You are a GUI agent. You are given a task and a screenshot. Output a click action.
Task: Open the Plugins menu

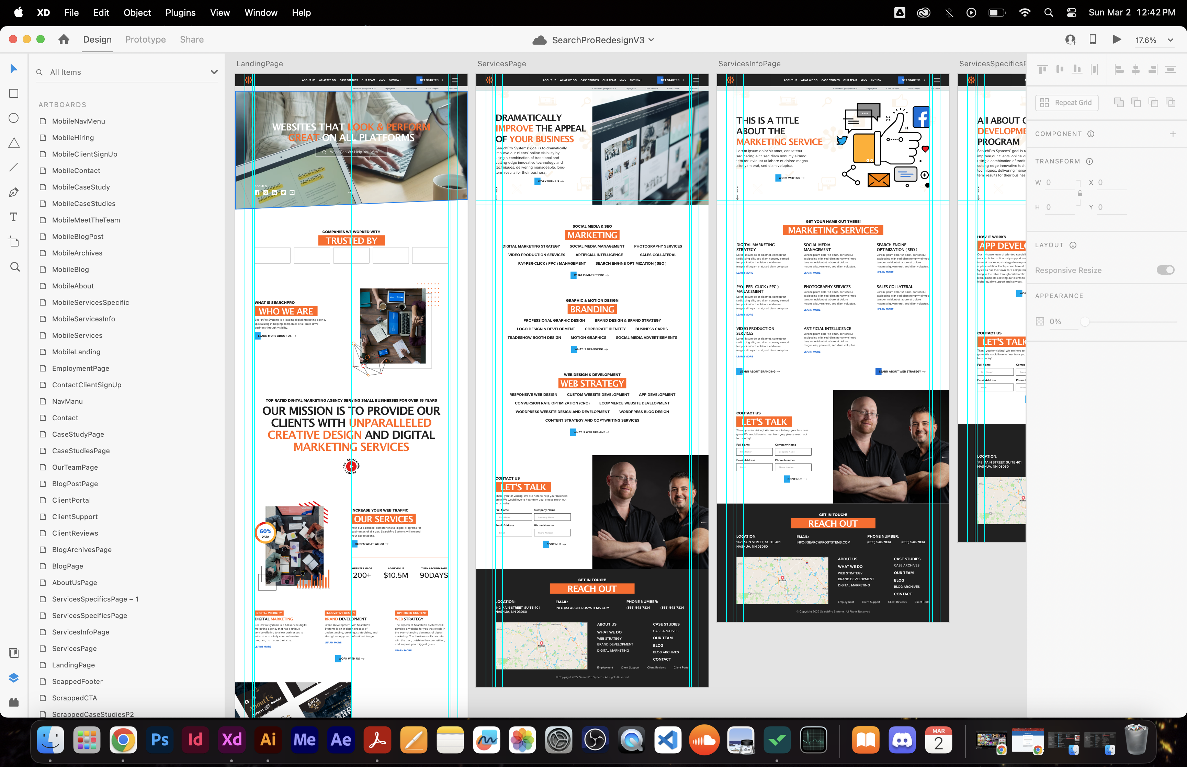click(180, 12)
